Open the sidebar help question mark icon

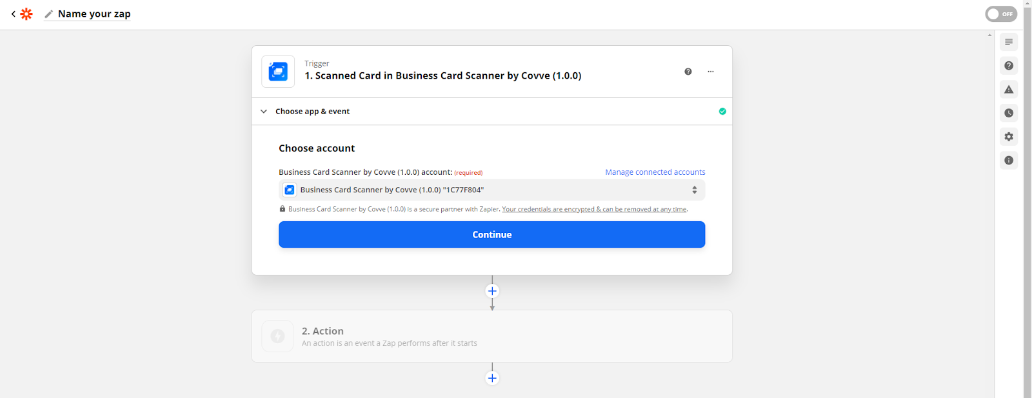click(x=1009, y=66)
